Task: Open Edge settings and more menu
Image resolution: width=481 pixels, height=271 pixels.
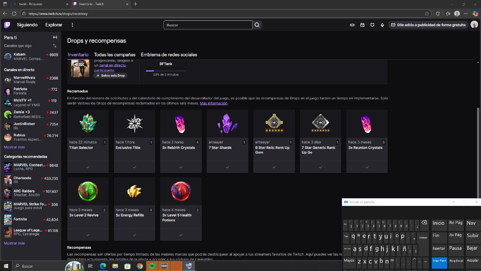Action: (x=466, y=14)
